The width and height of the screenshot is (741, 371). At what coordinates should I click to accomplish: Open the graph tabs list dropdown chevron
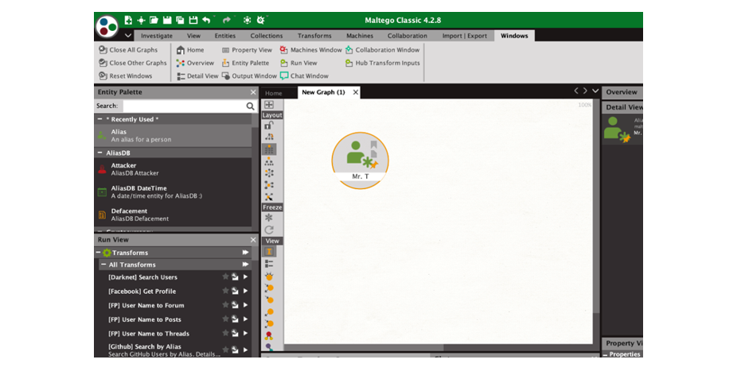(x=595, y=91)
